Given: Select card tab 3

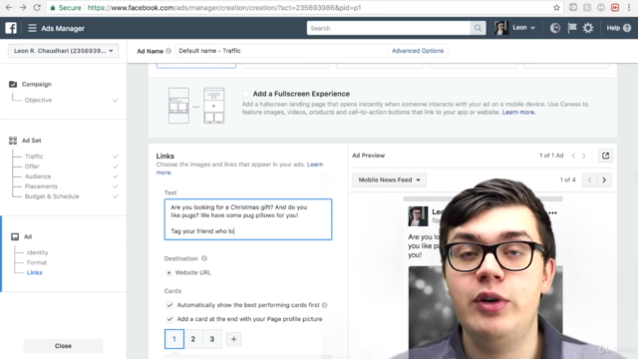Looking at the screenshot, I should [212, 339].
